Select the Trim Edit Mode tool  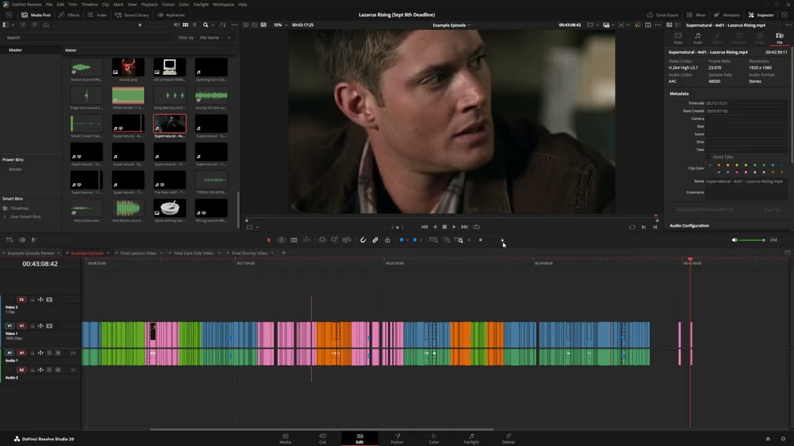(281, 240)
